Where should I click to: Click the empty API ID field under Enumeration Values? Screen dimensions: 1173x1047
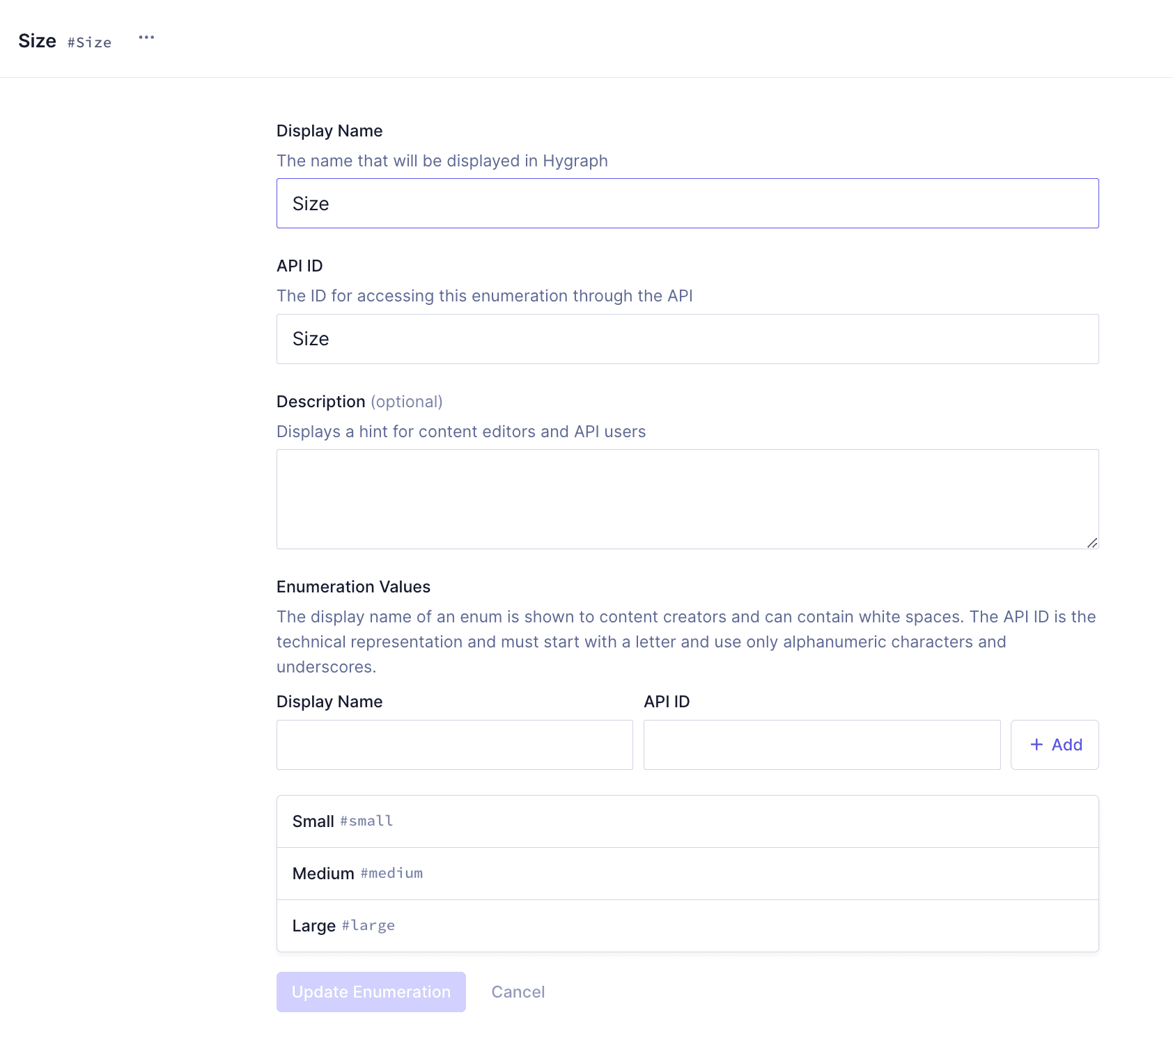coord(821,744)
